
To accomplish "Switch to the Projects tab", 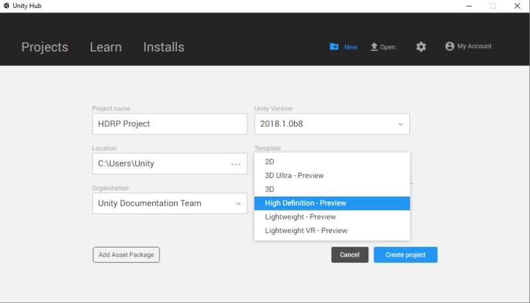I will point(44,47).
